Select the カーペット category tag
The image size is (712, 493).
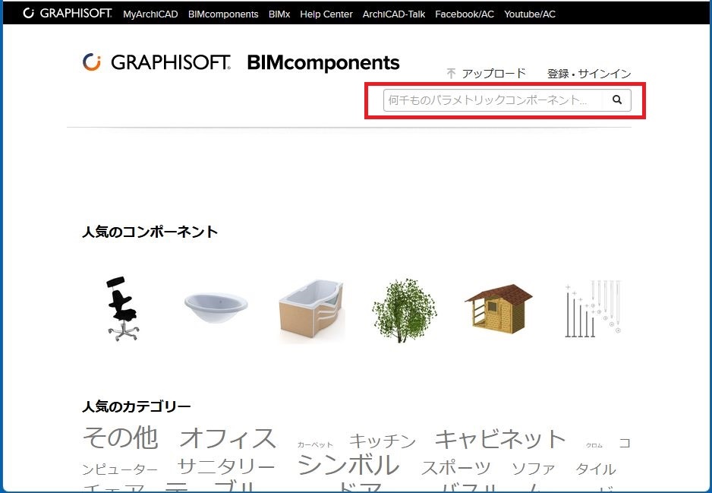[x=315, y=445]
